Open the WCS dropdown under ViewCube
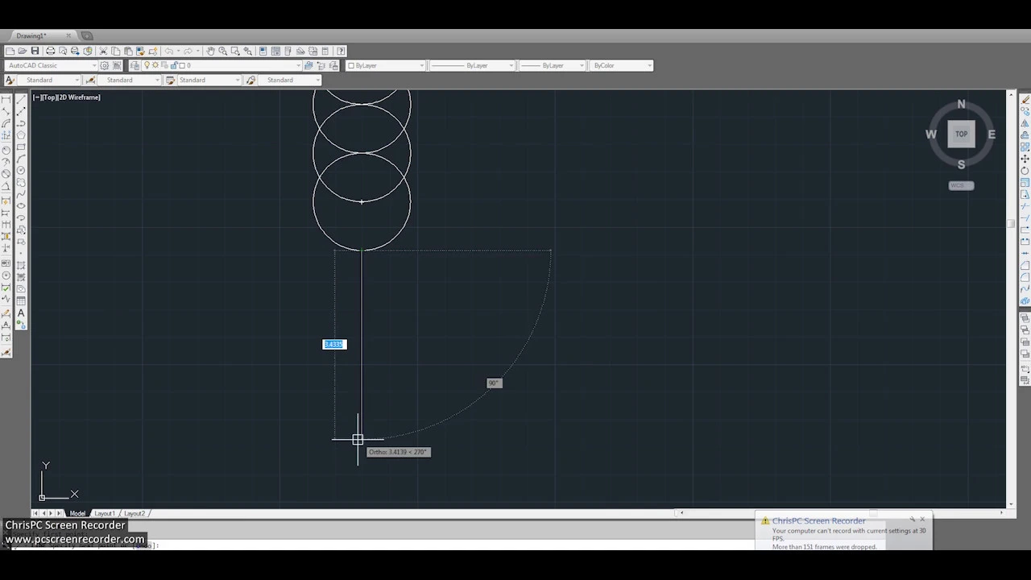This screenshot has width=1031, height=580. 961,185
